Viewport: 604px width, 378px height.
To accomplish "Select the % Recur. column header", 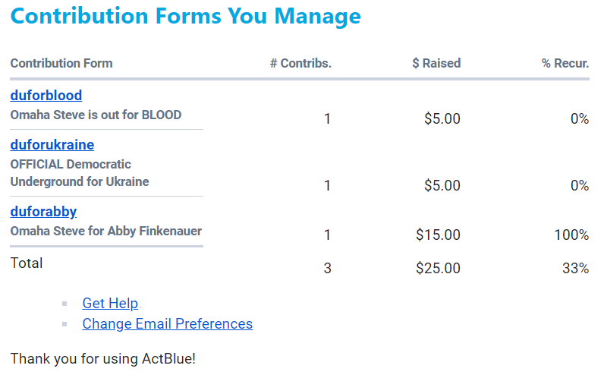I will coord(565,64).
